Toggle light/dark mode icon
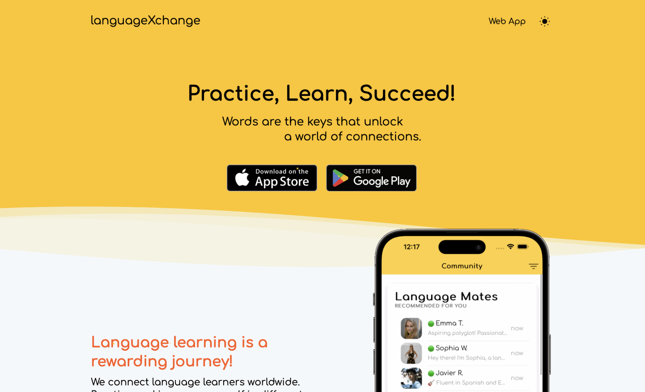Viewport: 645px width, 392px height. click(x=545, y=21)
